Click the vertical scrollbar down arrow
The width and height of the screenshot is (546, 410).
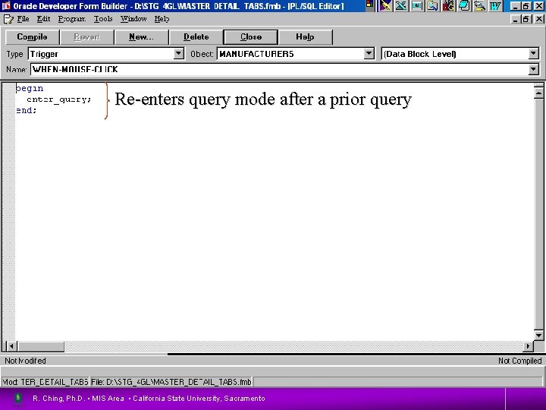(x=538, y=335)
